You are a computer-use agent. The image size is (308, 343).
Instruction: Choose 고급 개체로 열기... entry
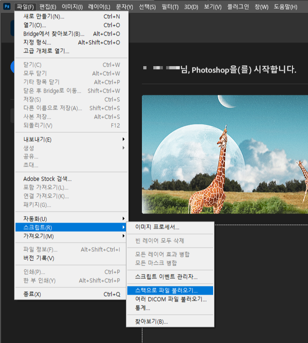(71, 51)
